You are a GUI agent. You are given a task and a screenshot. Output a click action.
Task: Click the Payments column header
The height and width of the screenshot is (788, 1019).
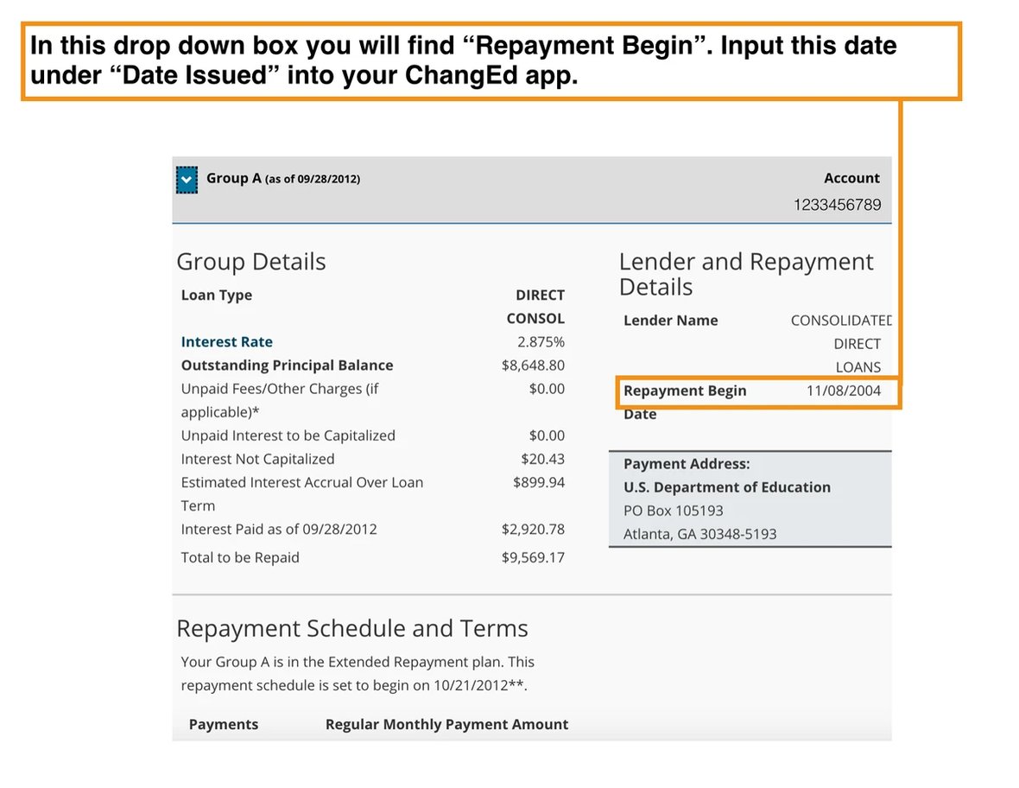point(224,724)
